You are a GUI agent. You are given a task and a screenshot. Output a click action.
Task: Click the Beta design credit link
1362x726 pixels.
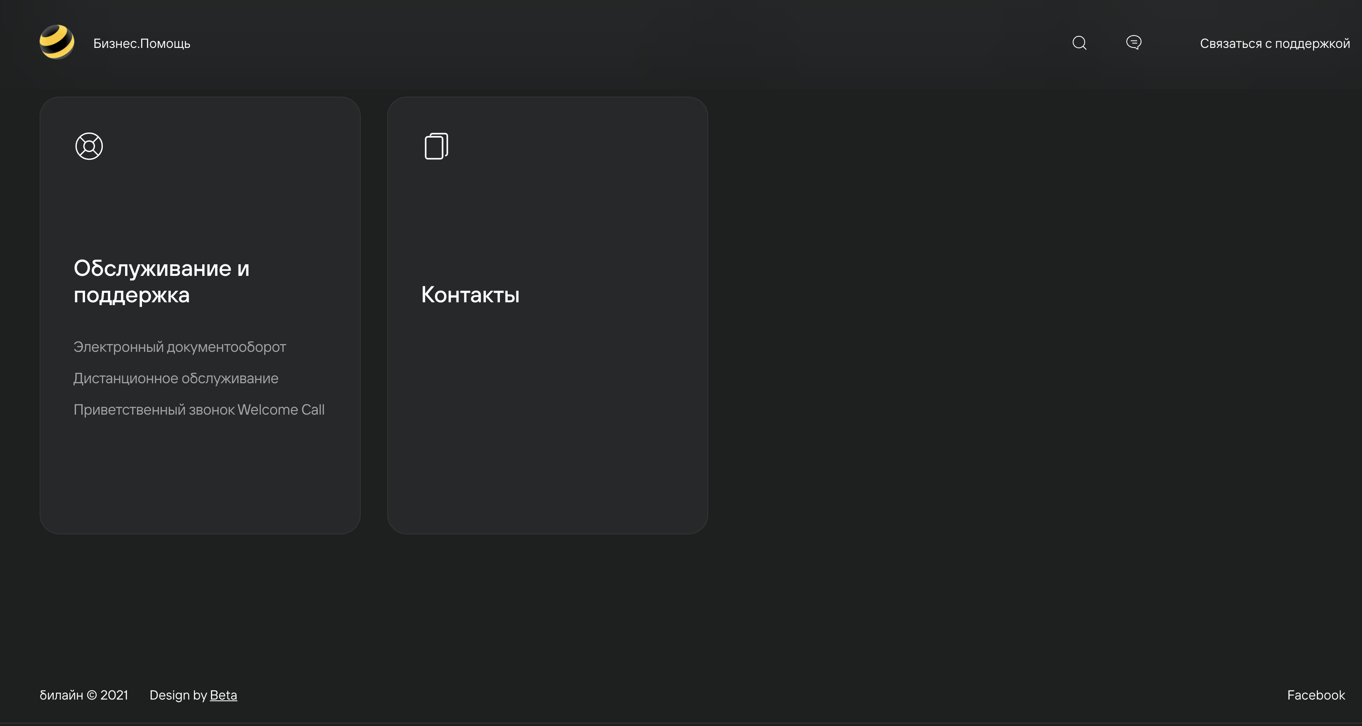pos(223,695)
